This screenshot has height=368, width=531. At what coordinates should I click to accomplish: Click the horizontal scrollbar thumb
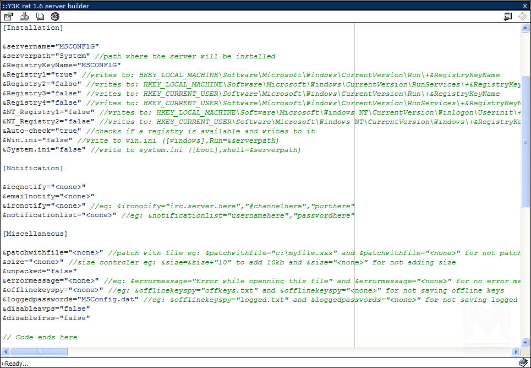[39, 351]
